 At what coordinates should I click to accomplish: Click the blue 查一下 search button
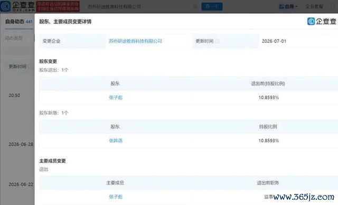click(x=212, y=7)
